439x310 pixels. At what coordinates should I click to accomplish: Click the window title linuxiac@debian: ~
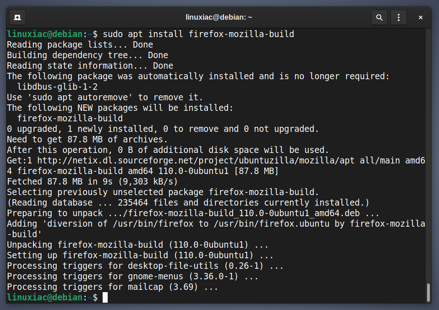click(x=219, y=17)
